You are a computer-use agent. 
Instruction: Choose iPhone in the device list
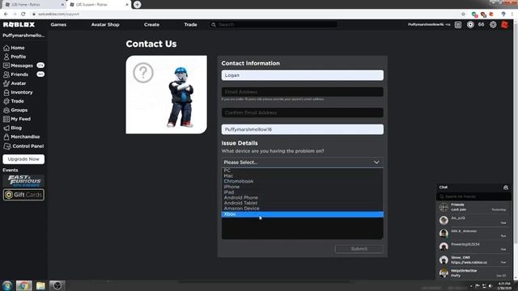[x=302, y=187]
